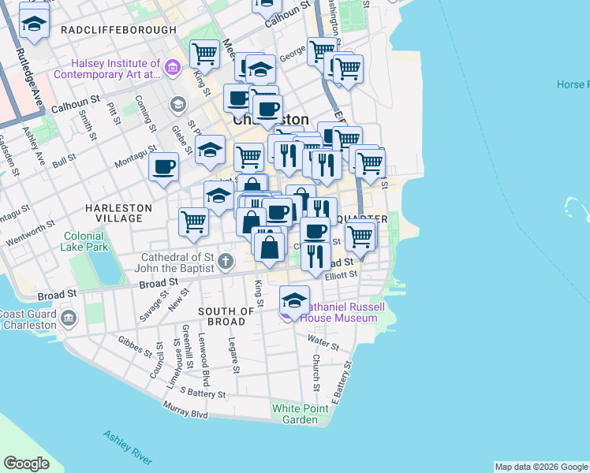Select the shopping cart marker beside King St north

point(205,54)
